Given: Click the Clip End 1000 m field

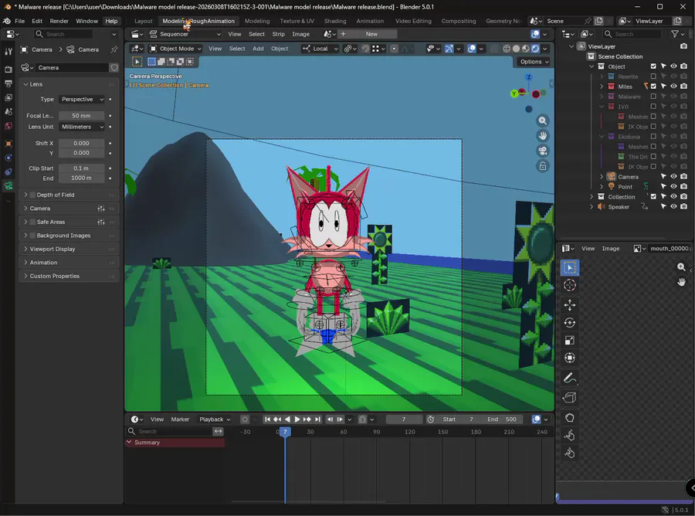Looking at the screenshot, I should click(x=82, y=178).
